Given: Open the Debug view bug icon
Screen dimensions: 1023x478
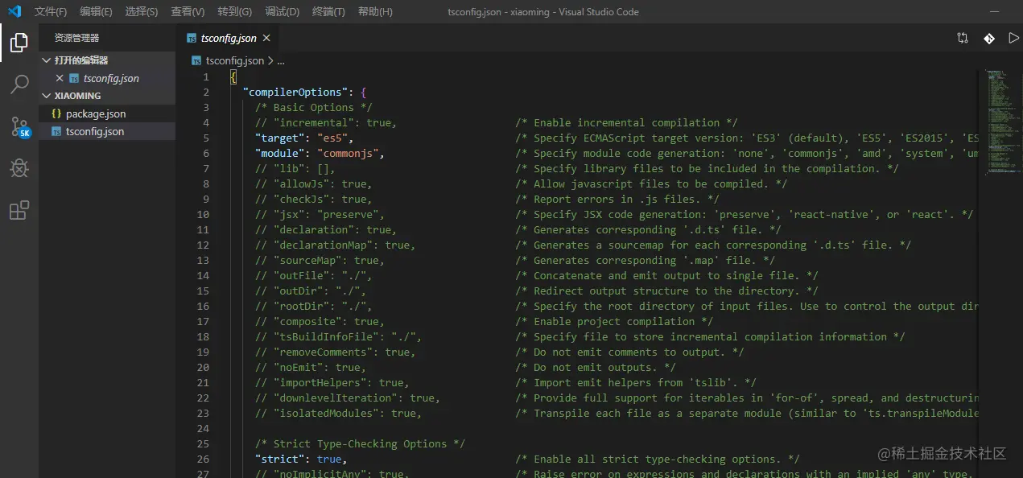Looking at the screenshot, I should click(x=19, y=168).
